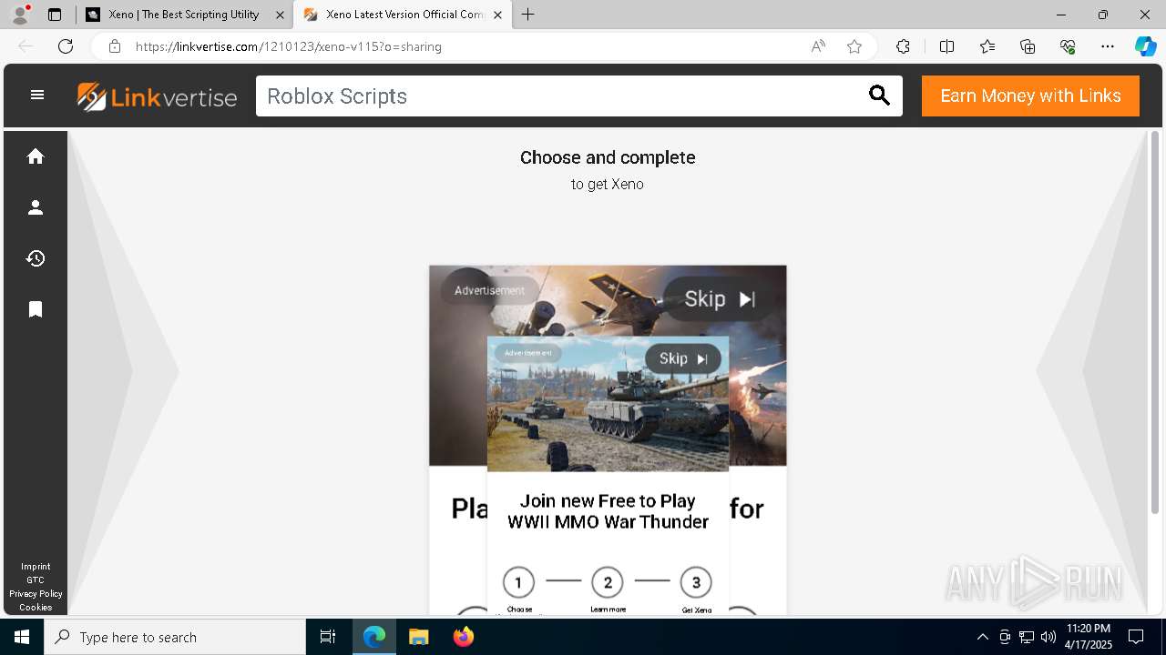View site information lock icon
The width and height of the screenshot is (1166, 655).
(115, 46)
